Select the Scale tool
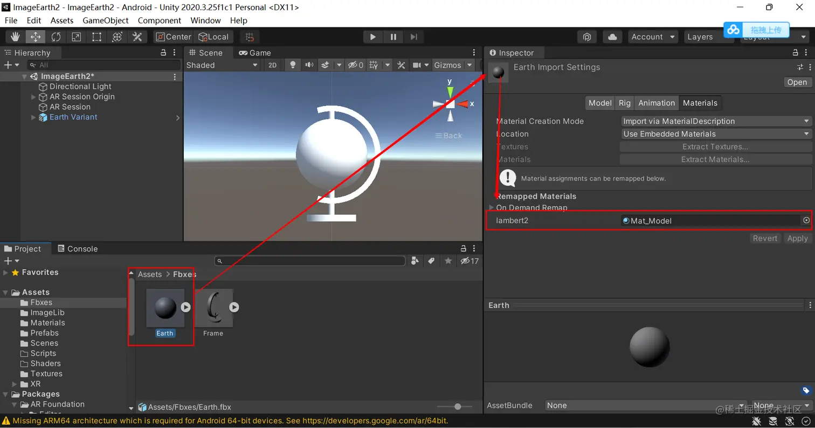Viewport: 815px width, 428px height. click(77, 37)
